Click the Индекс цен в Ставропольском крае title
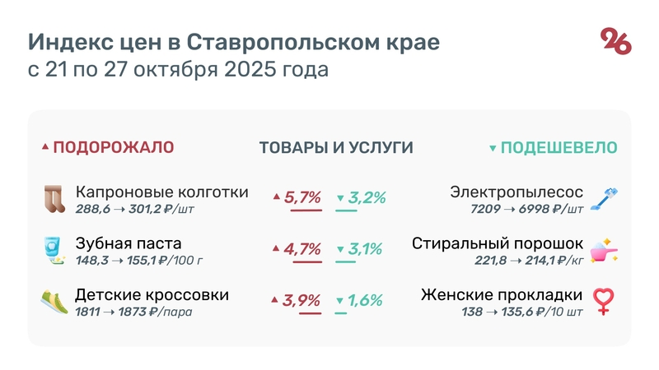This screenshot has height=370, width=659. (x=234, y=41)
